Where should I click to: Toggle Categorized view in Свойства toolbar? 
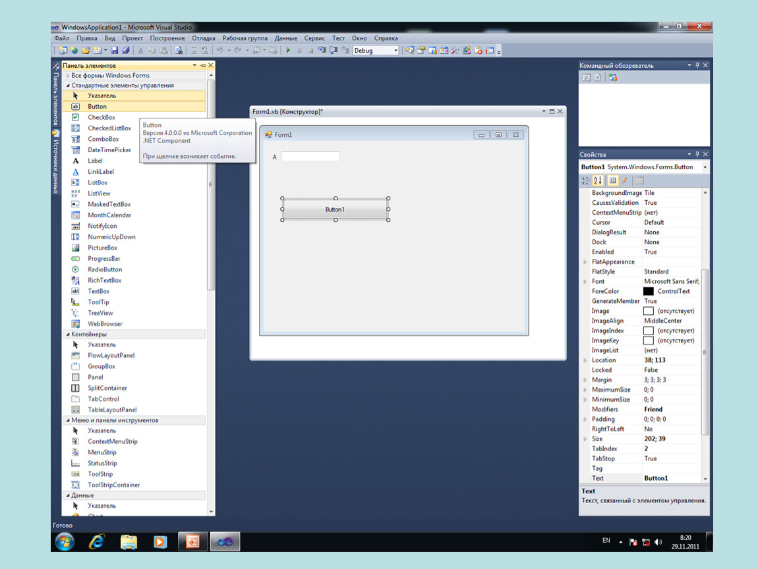click(x=586, y=180)
